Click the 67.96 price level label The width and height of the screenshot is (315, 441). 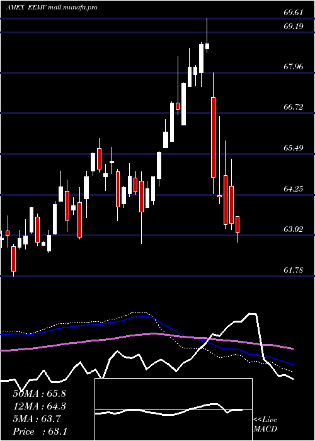294,67
